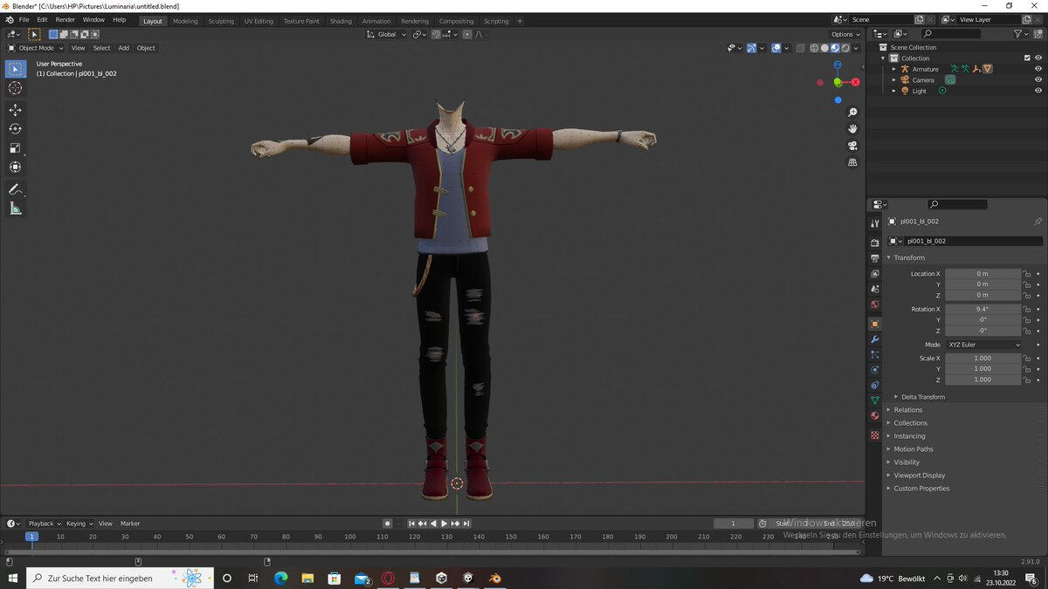Select the Rotate tool
The image size is (1048, 589).
[x=16, y=129]
